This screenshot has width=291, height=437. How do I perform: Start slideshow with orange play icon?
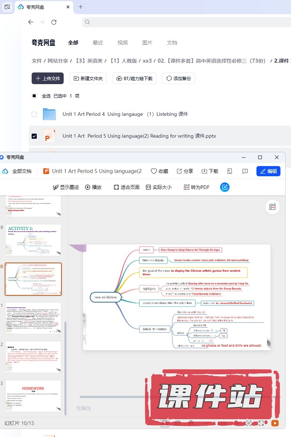[275, 423]
